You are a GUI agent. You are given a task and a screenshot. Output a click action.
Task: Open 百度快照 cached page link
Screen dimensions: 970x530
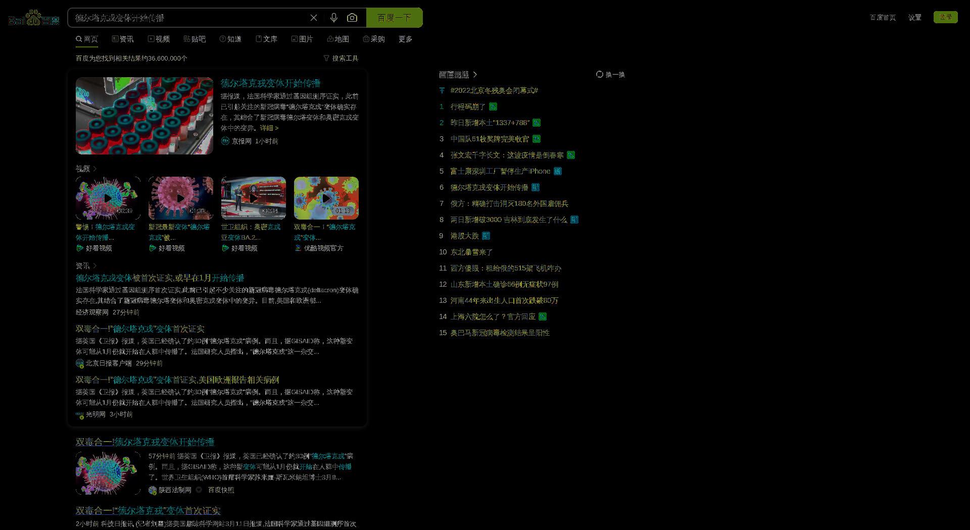pos(221,490)
